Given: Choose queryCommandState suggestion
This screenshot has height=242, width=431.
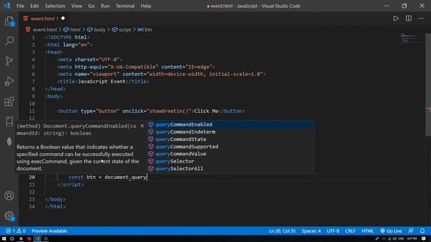Looking at the screenshot, I should (230, 139).
